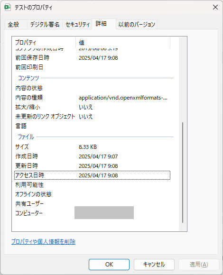Viewport: 223px width, 275px height.
Task: Select the サイズ property row
Action: coord(93,147)
